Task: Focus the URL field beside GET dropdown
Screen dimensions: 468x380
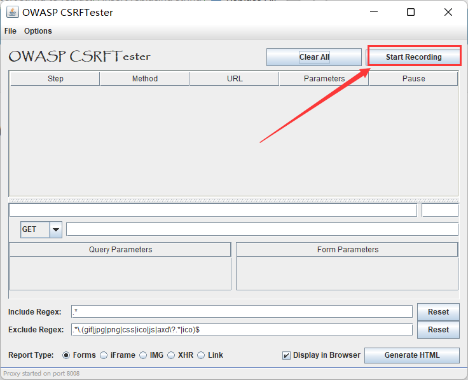Action: point(262,229)
